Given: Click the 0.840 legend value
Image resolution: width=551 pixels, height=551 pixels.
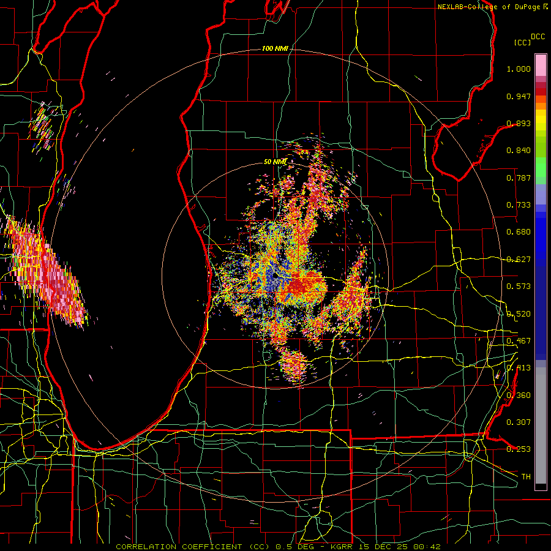Looking at the screenshot, I should click(x=519, y=151).
